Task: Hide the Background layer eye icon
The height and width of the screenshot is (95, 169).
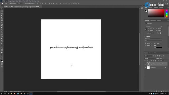Action: coord(145,68)
